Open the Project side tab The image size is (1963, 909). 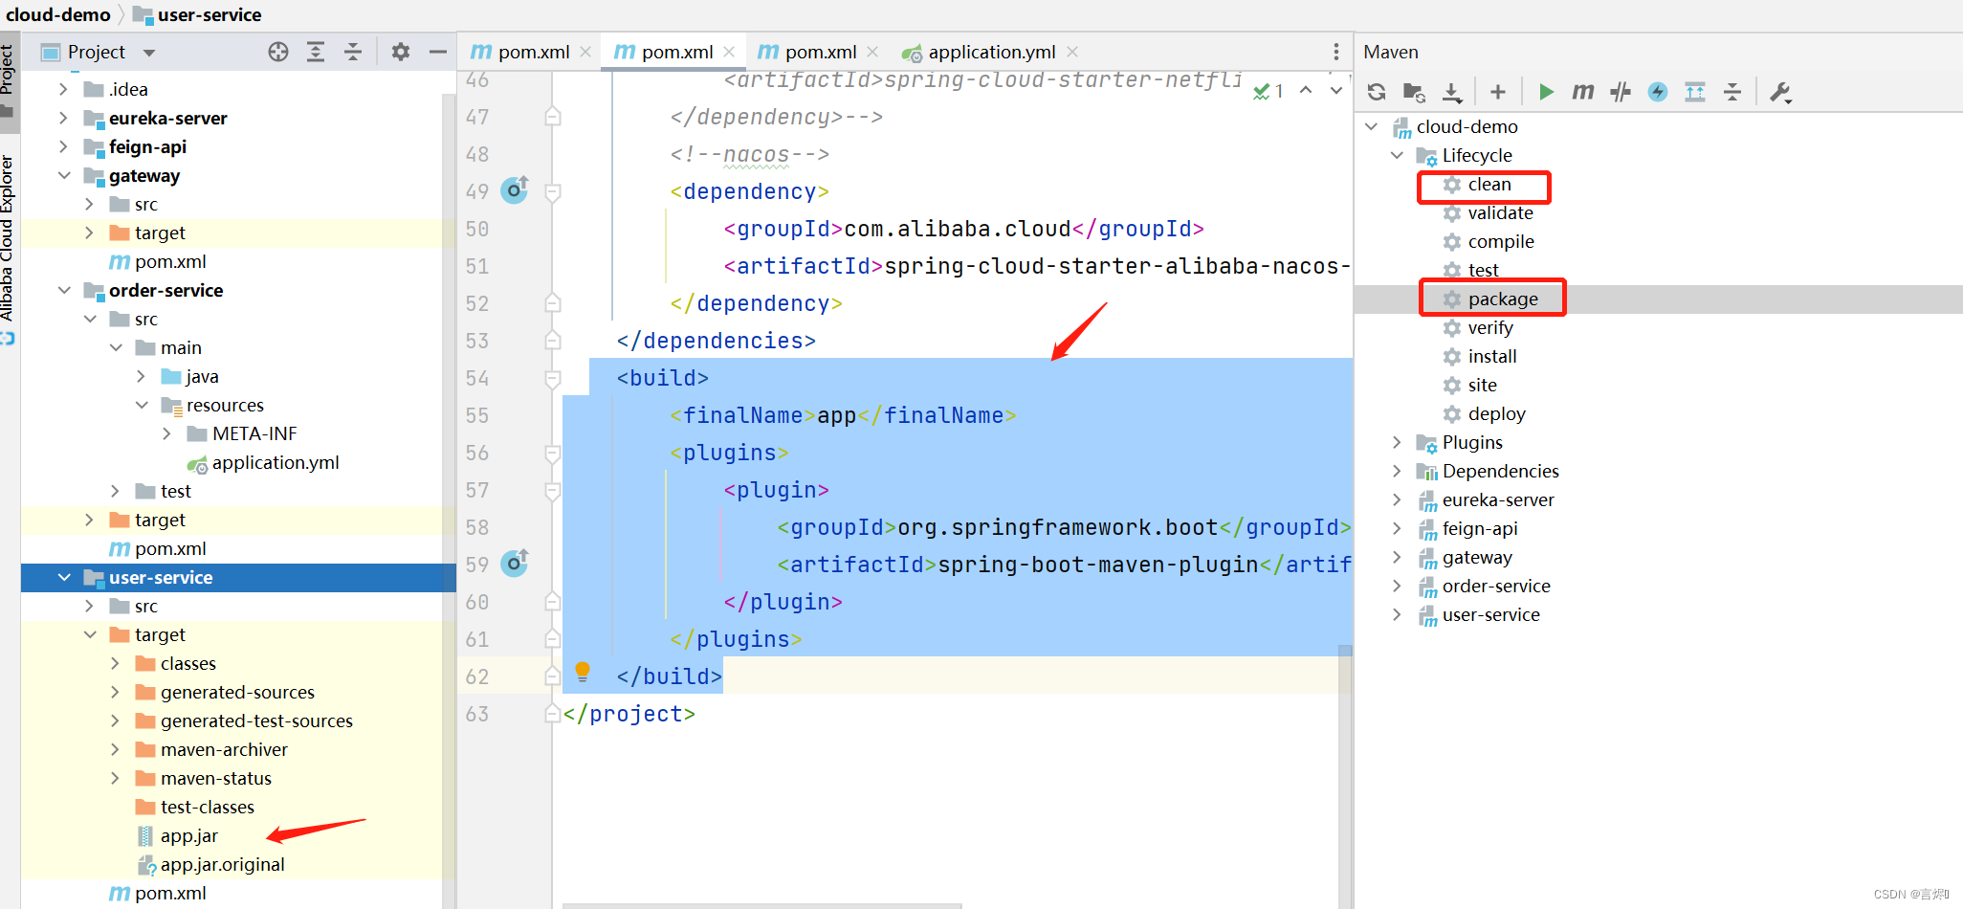8,80
